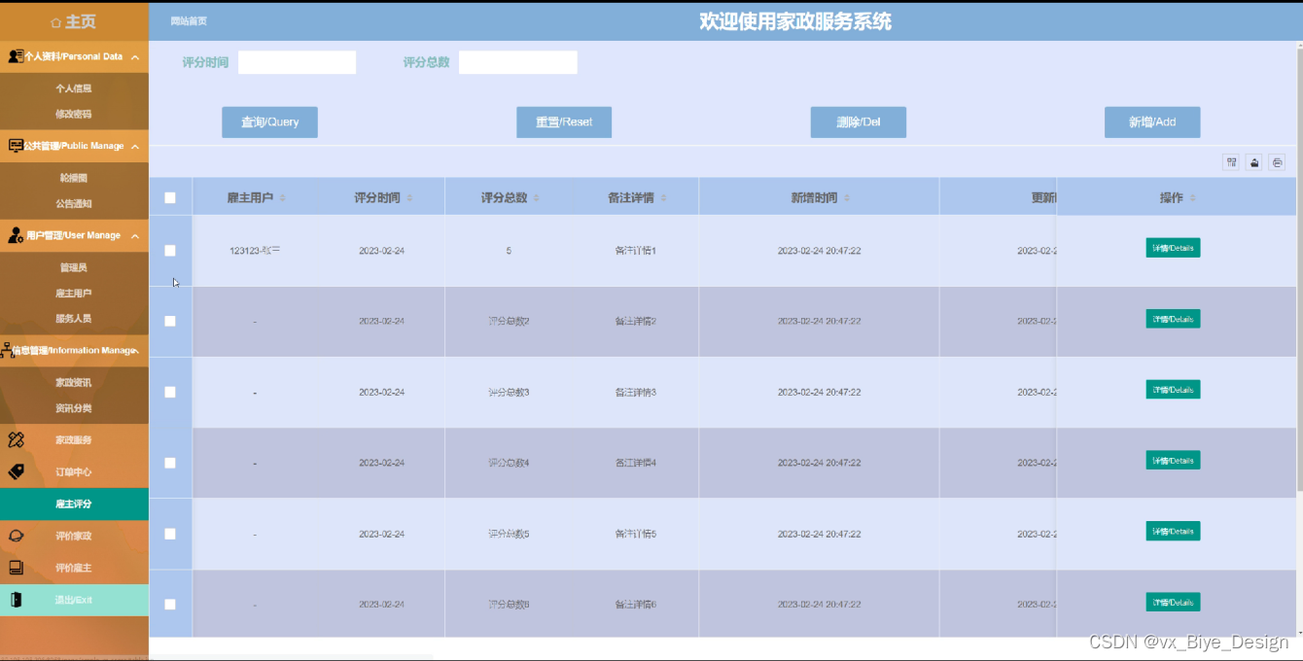Check the row with 备注详情6
The image size is (1303, 661).
coord(170,605)
